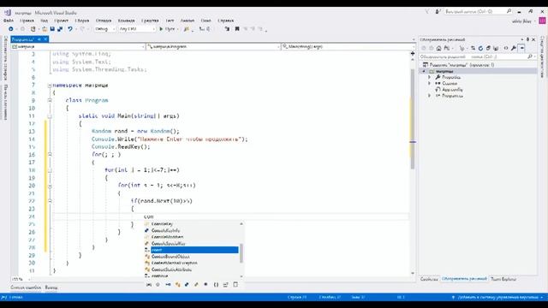Click the Navigate Backward toolbar arrow
548x308 pixels.
(x=11, y=29)
